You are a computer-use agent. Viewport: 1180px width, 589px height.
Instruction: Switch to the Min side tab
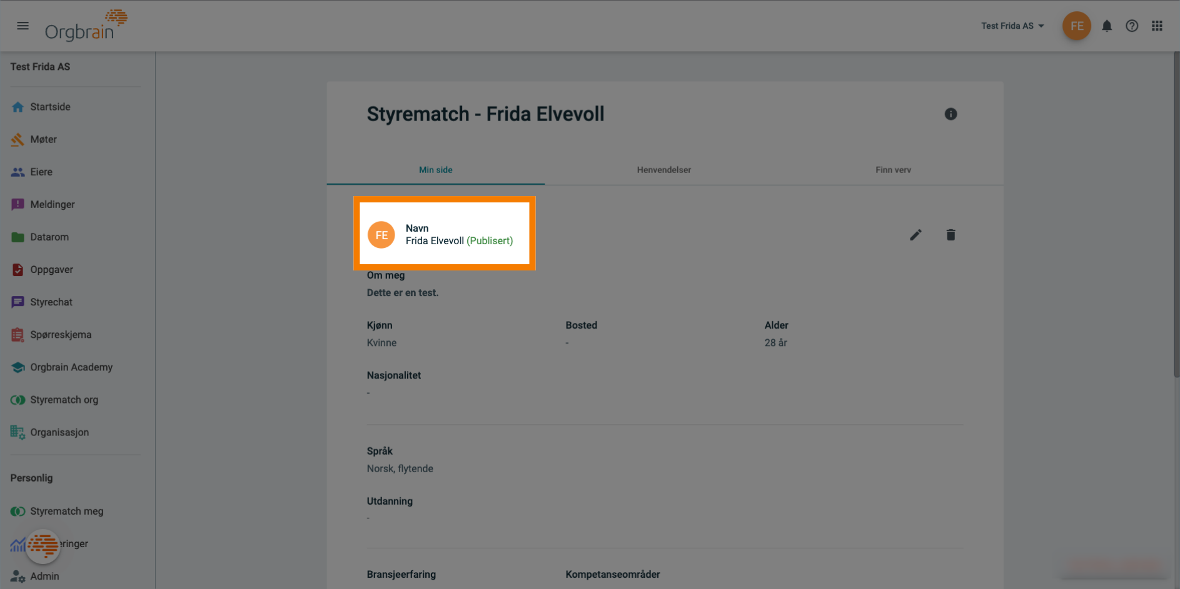[436, 170]
